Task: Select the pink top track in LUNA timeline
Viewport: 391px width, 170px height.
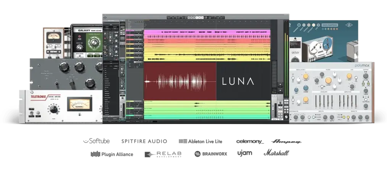Action: tap(207, 32)
